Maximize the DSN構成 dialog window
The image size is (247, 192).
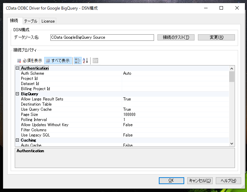(221, 8)
